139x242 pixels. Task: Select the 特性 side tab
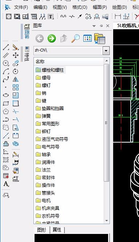27,54
